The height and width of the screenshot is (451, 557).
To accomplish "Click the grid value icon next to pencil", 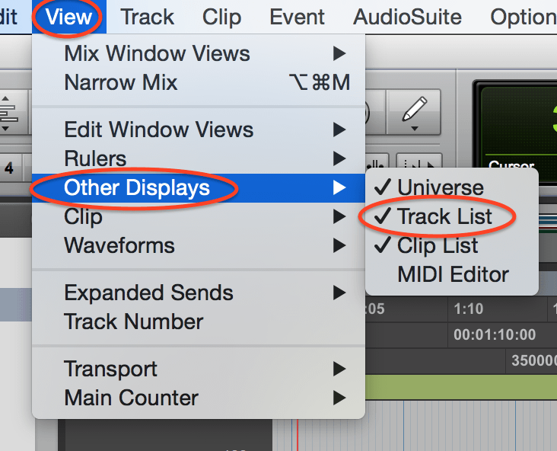I will (x=419, y=164).
